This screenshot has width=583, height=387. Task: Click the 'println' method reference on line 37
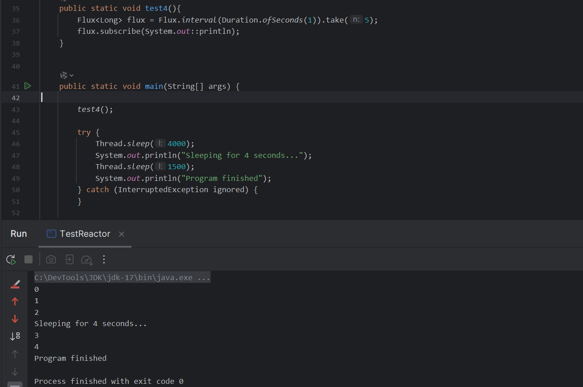(215, 32)
